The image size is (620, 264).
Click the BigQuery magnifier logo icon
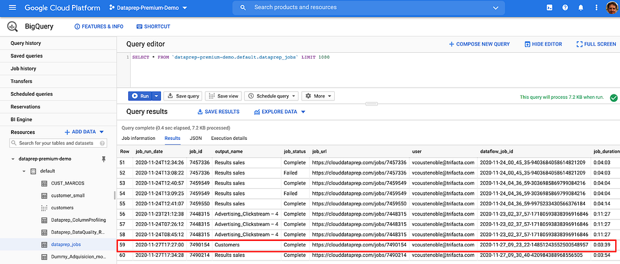click(12, 27)
